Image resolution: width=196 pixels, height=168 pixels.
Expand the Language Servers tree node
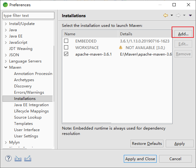coord(6,61)
